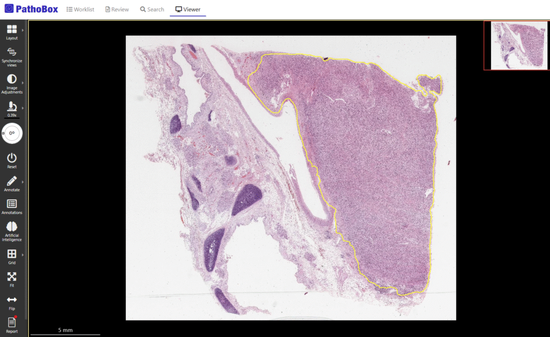Toggle Flip on the slide image
This screenshot has width=550, height=337.
(x=11, y=301)
